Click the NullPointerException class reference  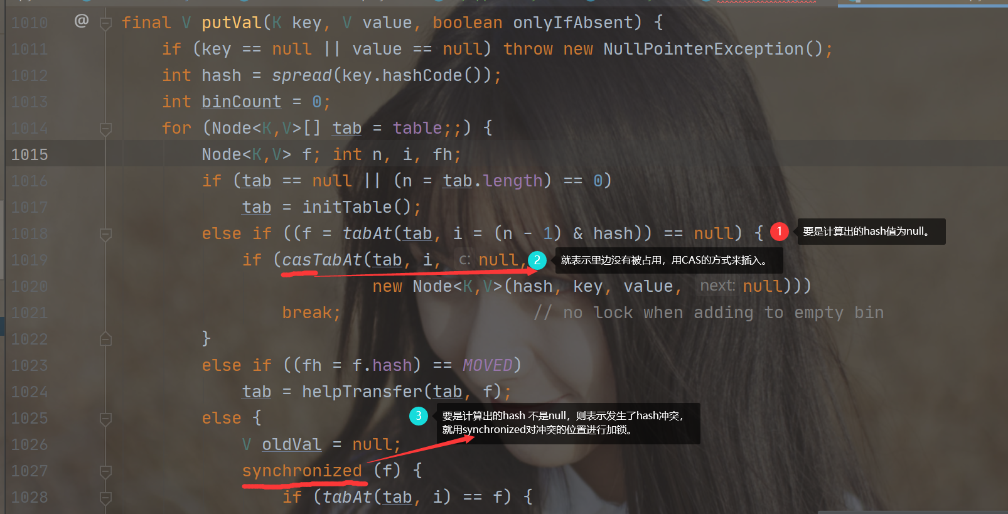704,49
